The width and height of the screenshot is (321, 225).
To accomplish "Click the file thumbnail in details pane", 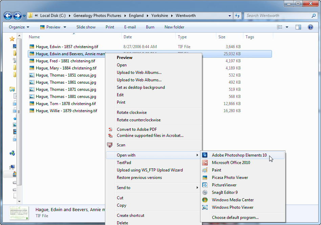I will click(19, 213).
